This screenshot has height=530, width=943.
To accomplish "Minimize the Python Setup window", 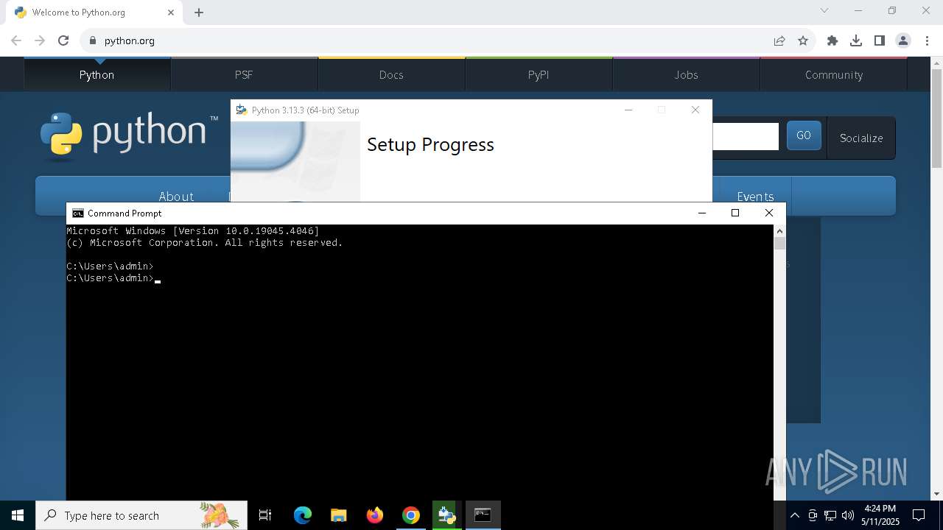I will pos(628,110).
